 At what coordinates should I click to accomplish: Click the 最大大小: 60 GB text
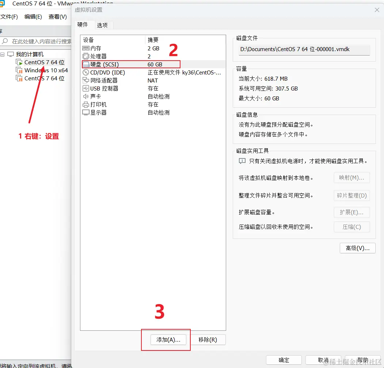259,98
